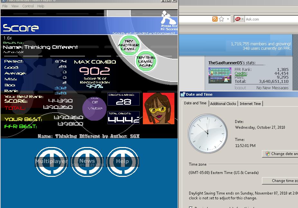Switch to the Additional Clocks tab

(x=223, y=104)
